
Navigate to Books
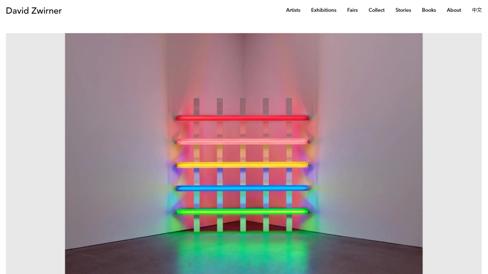click(x=429, y=10)
